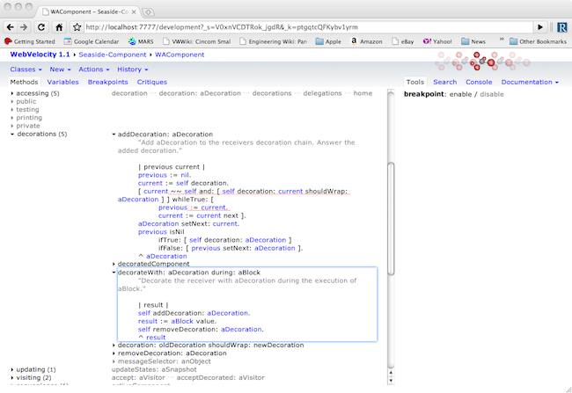Screen dimensions: 572x393
Task: Open the Apple bookmark folder
Action: [328, 41]
